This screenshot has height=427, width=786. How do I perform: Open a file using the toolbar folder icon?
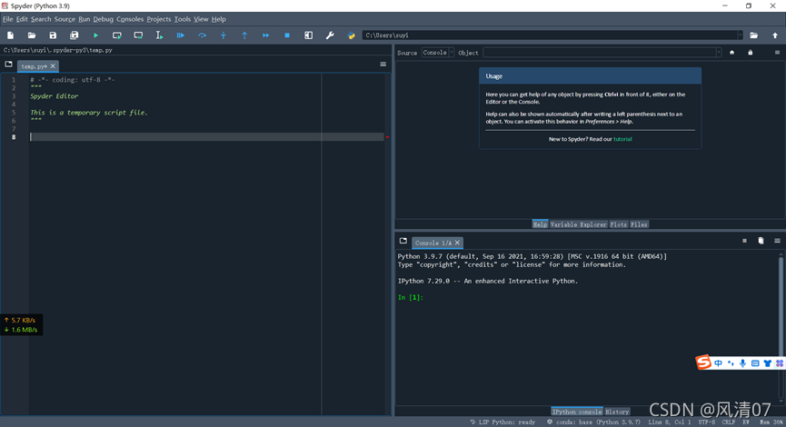32,35
